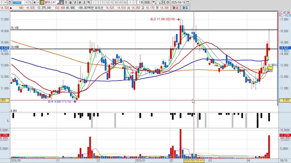Select the yearly 년 period

tap(75, 2)
